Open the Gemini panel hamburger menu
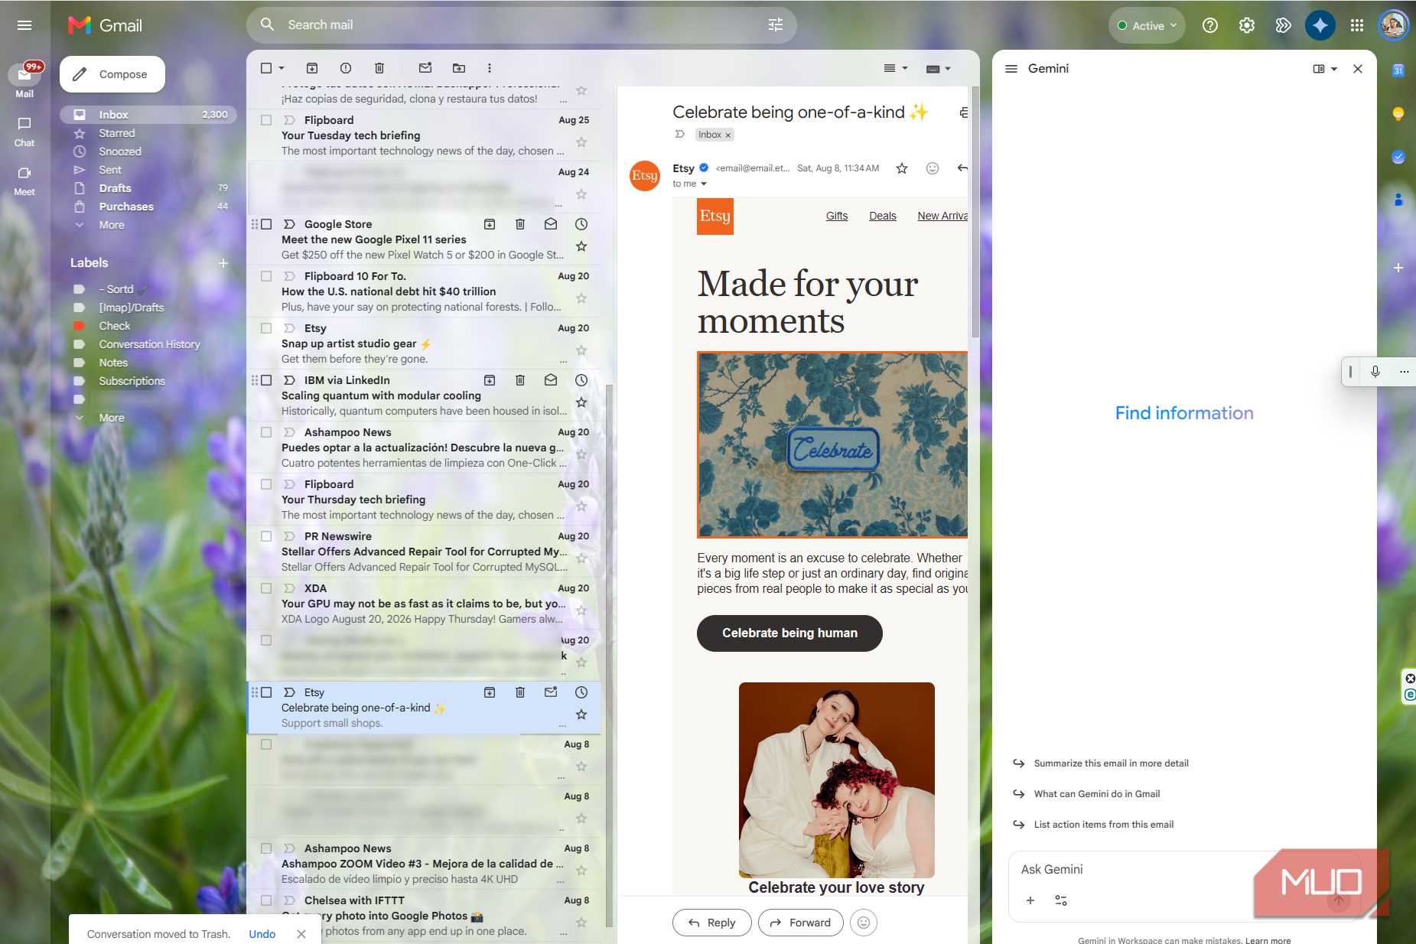 point(1011,69)
